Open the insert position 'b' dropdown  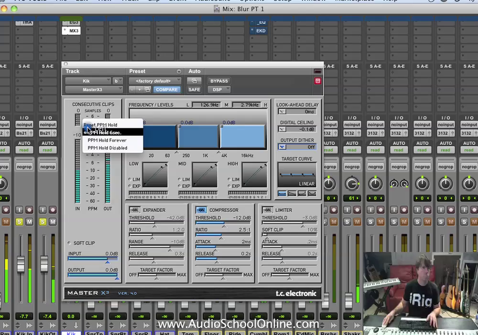[x=118, y=81]
